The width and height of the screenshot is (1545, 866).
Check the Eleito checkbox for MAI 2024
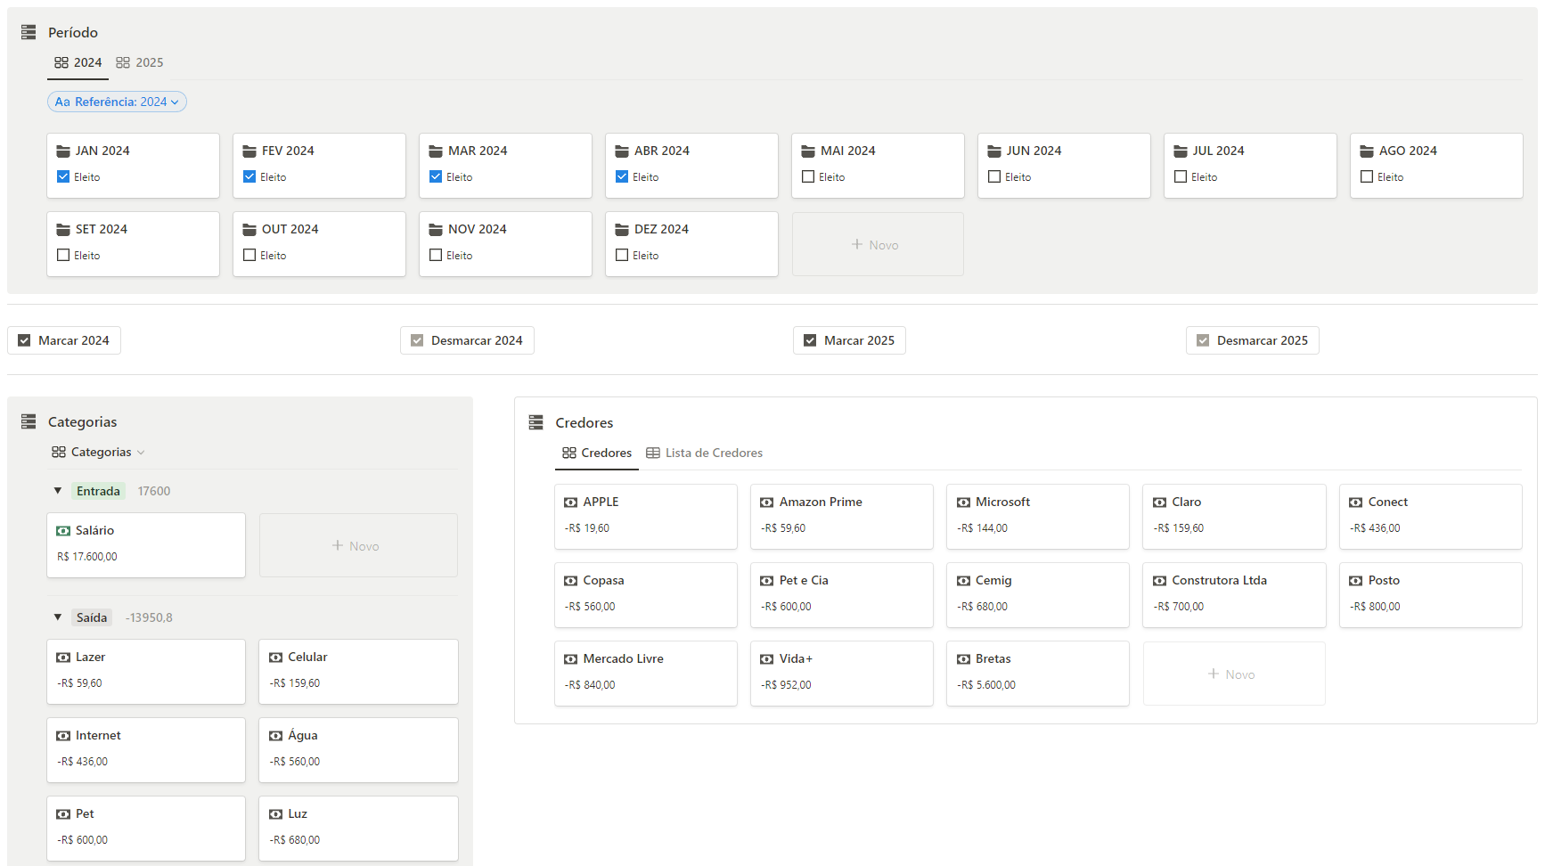point(808,176)
